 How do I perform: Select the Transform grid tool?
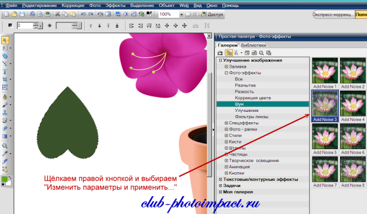pos(5,87)
